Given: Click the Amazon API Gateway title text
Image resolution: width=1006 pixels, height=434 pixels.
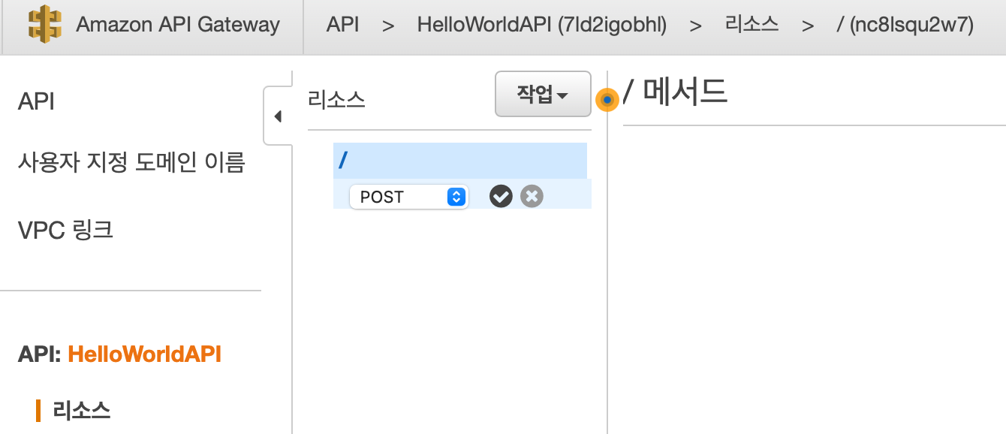Looking at the screenshot, I should pos(178,25).
